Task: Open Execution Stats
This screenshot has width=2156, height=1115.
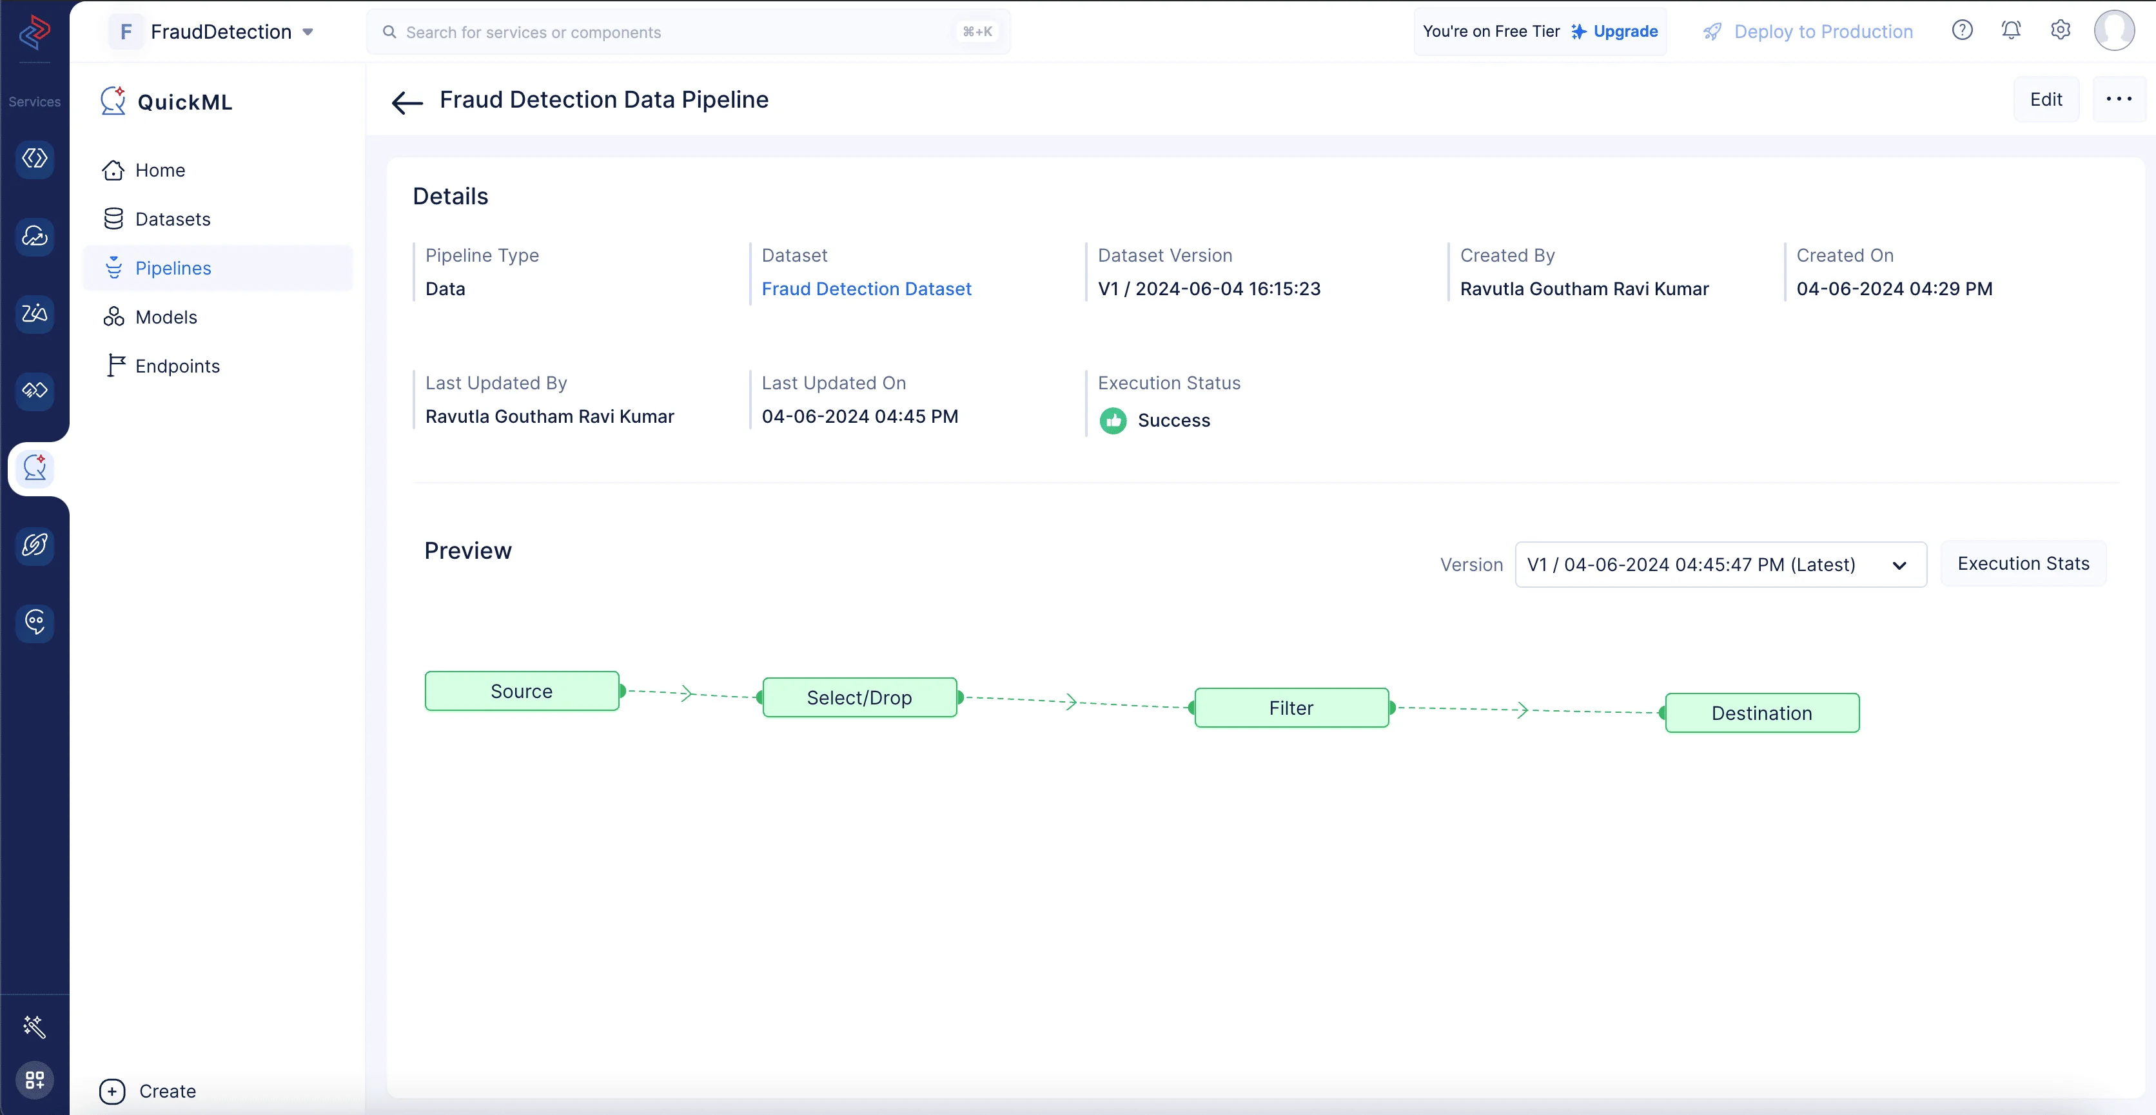Action: (x=2023, y=564)
